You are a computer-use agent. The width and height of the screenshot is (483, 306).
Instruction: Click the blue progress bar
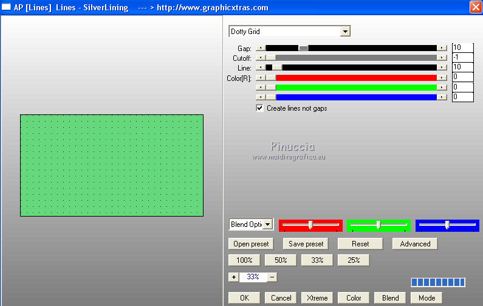click(x=437, y=282)
